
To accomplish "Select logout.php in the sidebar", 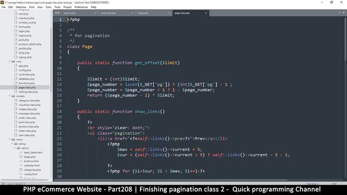I will [x=25, y=35].
